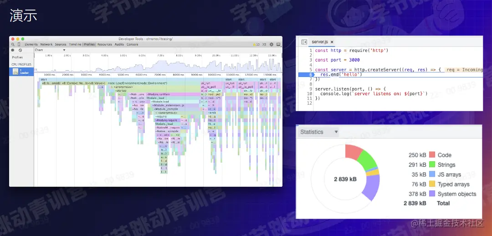Click the System objects legend color swatch
The image size is (492, 236).
(432, 194)
